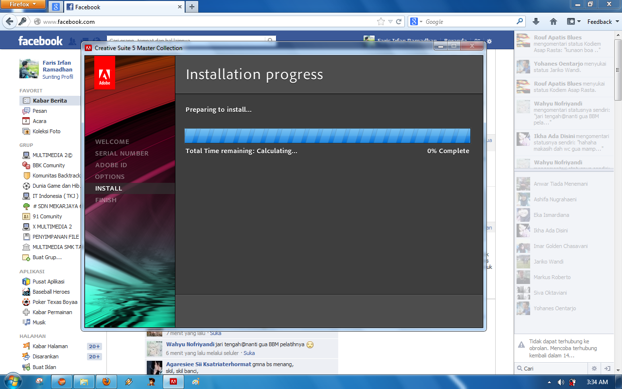Open chat with Imar Golden Chasavani
This screenshot has height=389, width=622.
(x=560, y=246)
